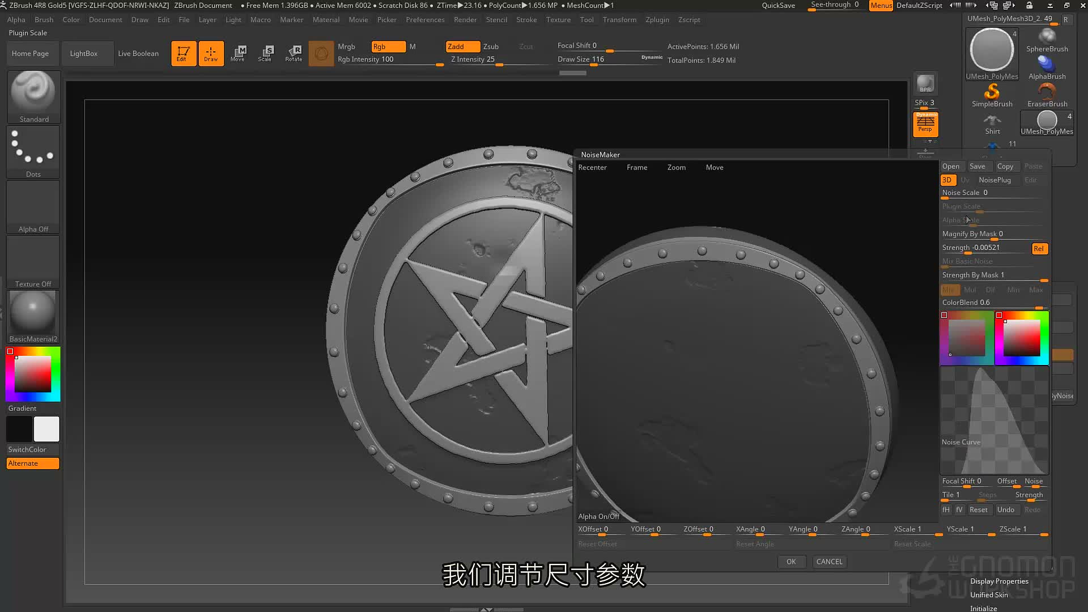The width and height of the screenshot is (1088, 612).
Task: Select the Move transform tool
Action: pyautogui.click(x=237, y=53)
